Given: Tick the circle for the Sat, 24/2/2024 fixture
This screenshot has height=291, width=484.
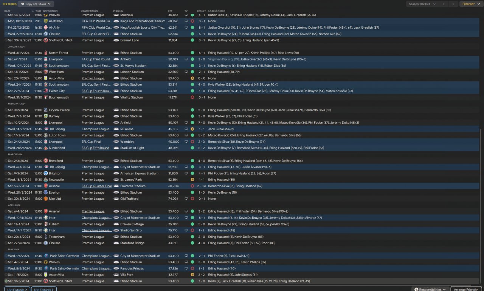Looking at the screenshot, I should (x=6, y=142).
